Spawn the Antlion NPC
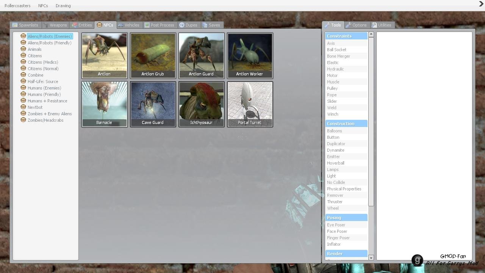The image size is (485, 273). (104, 56)
